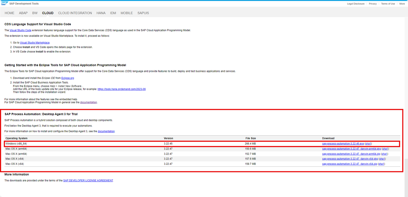Open sha1 link for darwin-arm64.zip
The image size is (408, 197).
pos(384,154)
